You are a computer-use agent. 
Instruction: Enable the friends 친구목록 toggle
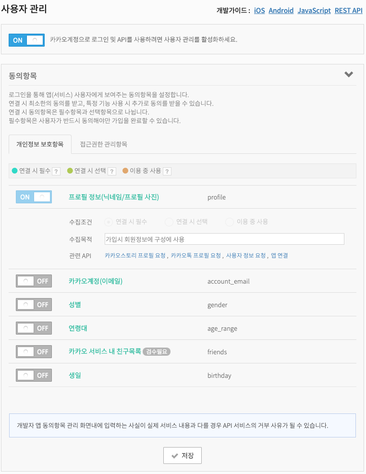coord(34,351)
